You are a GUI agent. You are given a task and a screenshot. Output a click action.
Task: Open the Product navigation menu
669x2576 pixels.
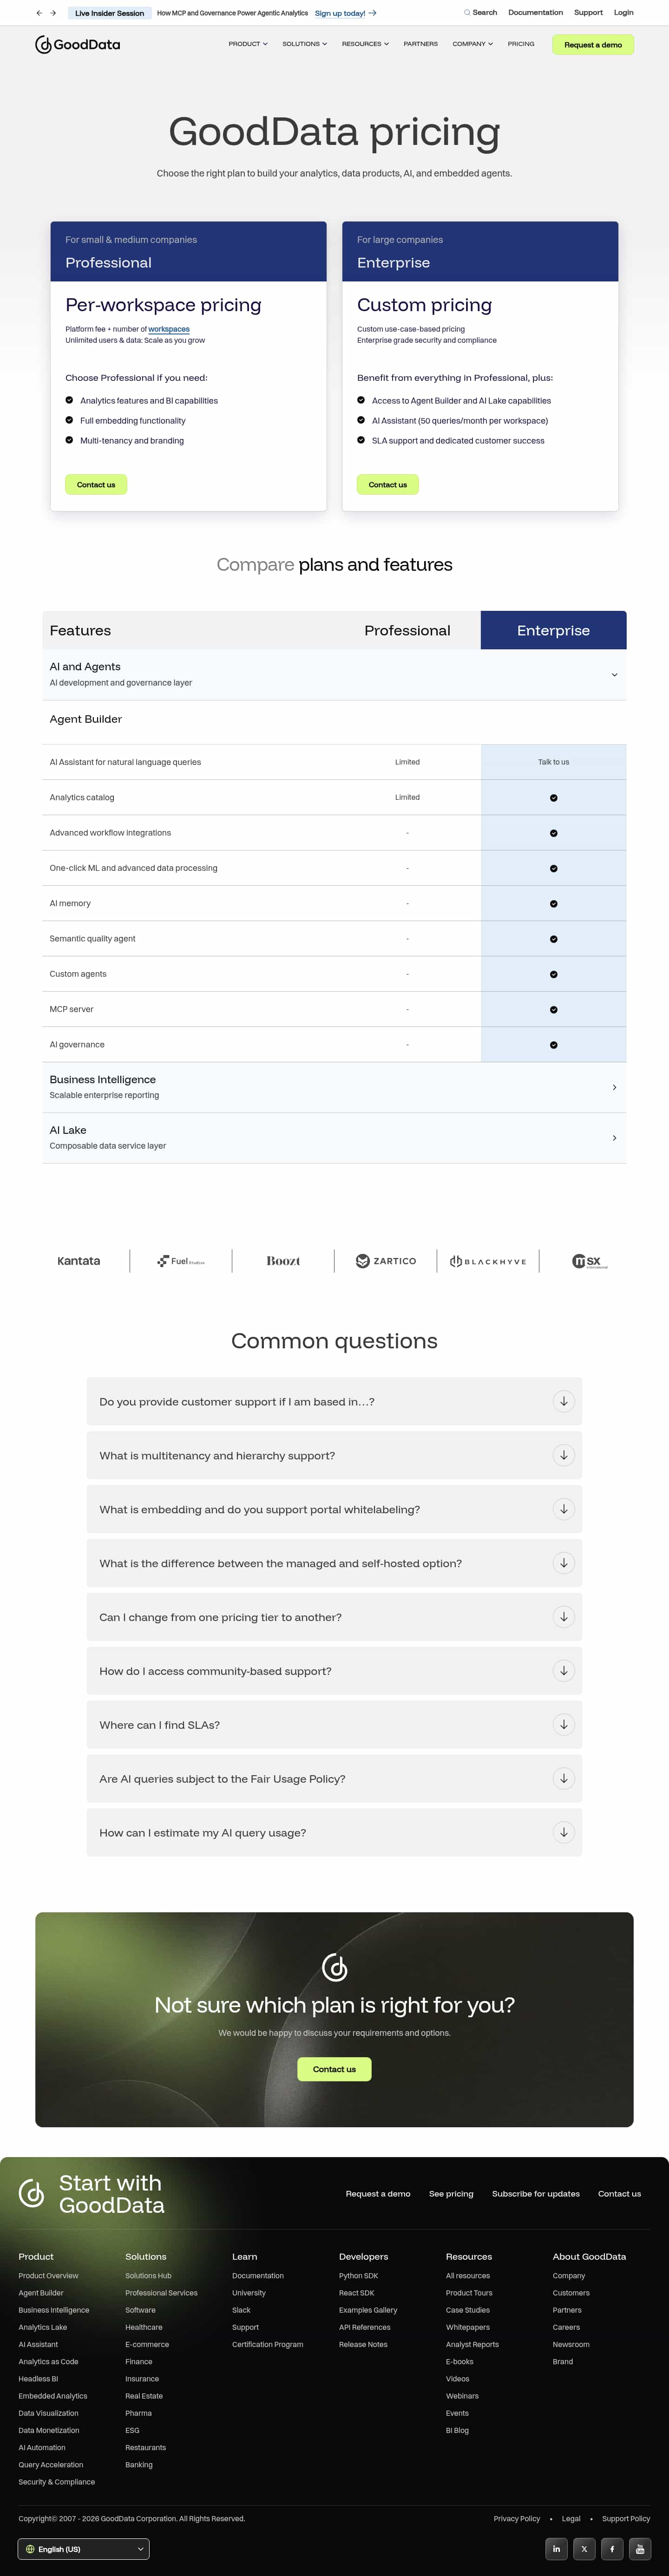[247, 44]
